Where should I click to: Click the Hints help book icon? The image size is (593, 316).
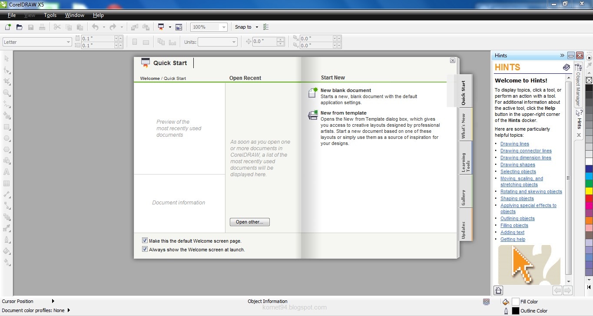coord(566,67)
